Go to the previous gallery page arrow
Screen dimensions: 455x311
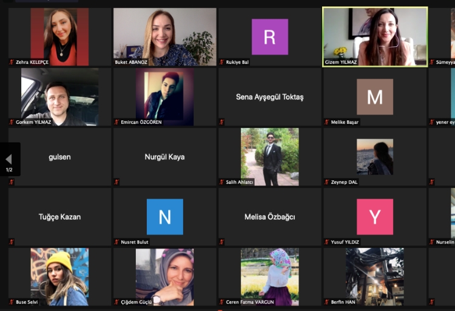(8, 159)
